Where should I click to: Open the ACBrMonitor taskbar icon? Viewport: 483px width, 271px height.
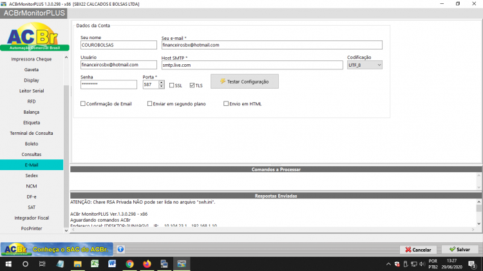pyautogui.click(x=182, y=264)
